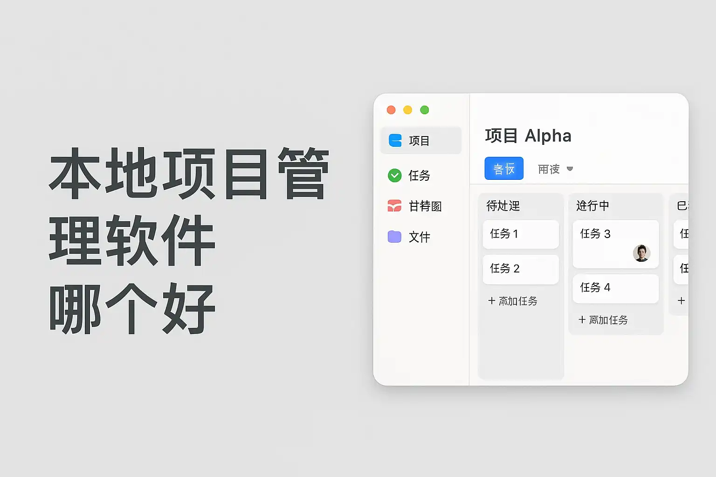Open the 任务 1 card
Viewport: 716px width, 477px height.
tap(520, 234)
